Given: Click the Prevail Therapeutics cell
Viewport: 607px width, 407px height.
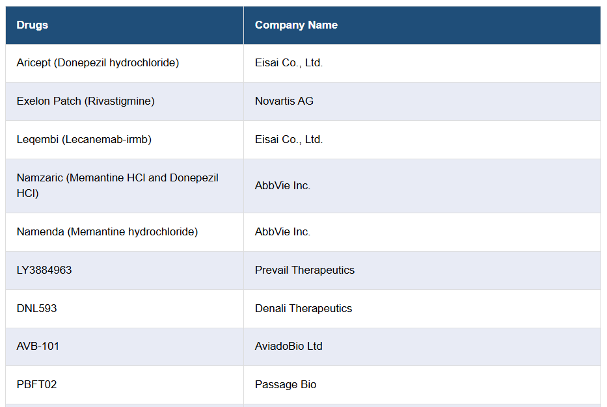Looking at the screenshot, I should 304,270.
